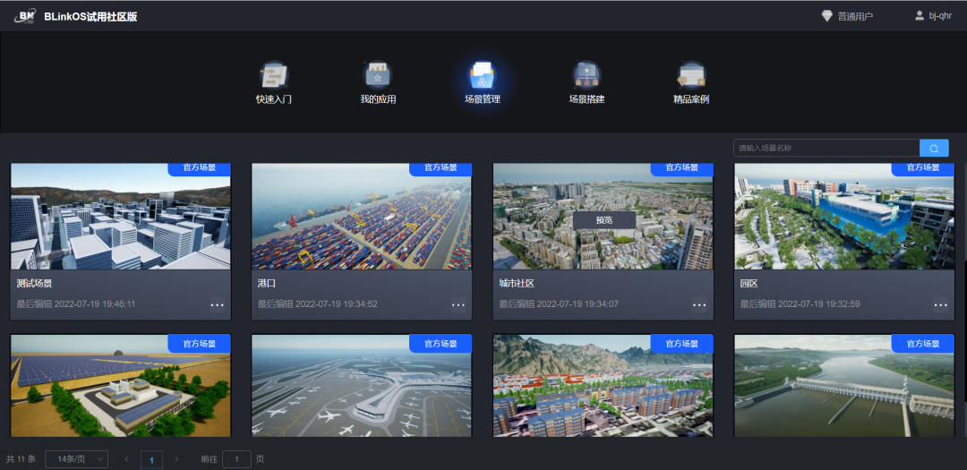Expand the 14条/页 page size dropdown
The width and height of the screenshot is (967, 470).
(x=76, y=459)
